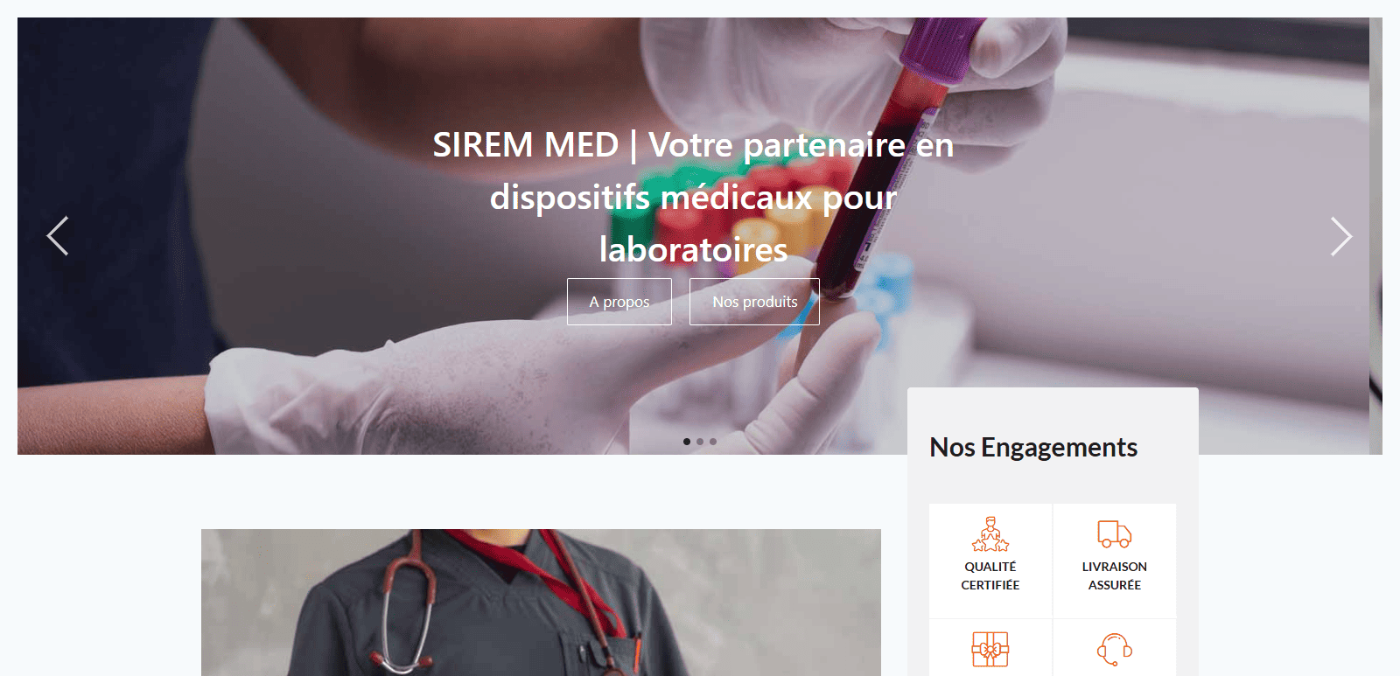Image resolution: width=1400 pixels, height=676 pixels.
Task: Click the word laboratoires in headline
Action: pyautogui.click(x=693, y=250)
